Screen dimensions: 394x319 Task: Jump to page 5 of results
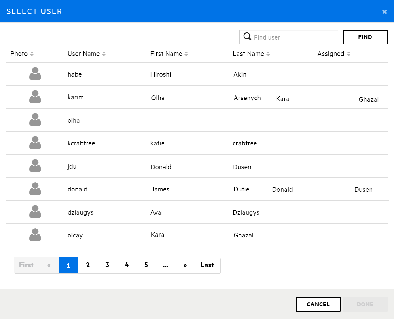click(146, 265)
